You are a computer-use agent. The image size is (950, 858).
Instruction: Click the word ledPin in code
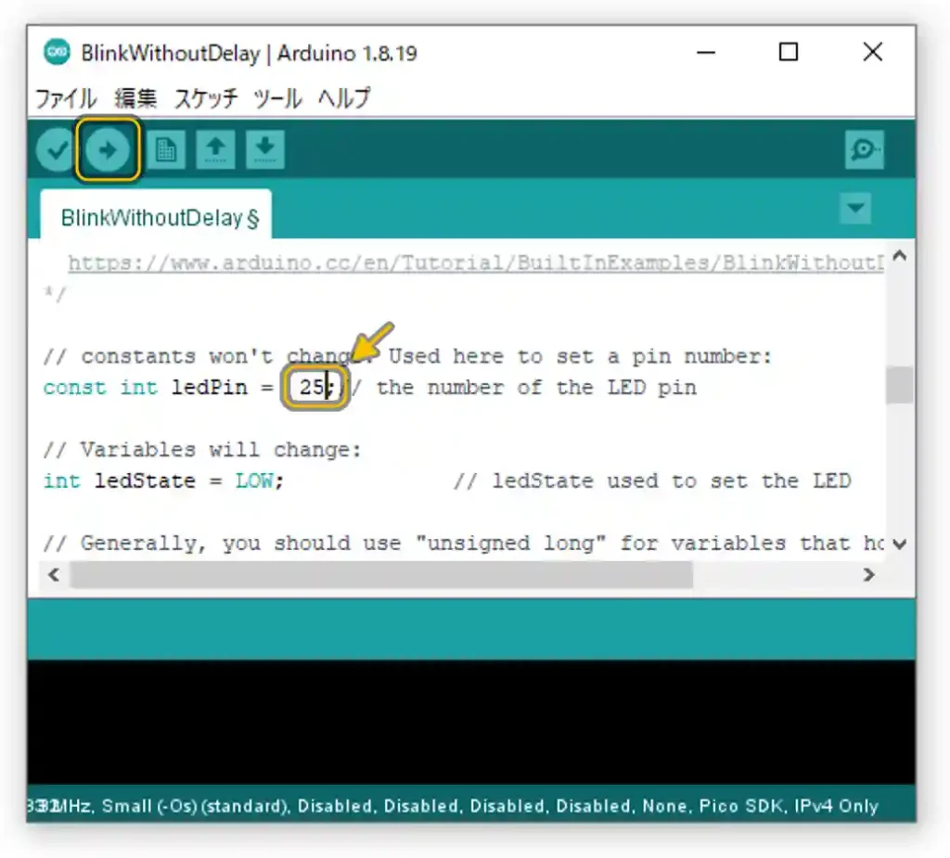coord(209,387)
